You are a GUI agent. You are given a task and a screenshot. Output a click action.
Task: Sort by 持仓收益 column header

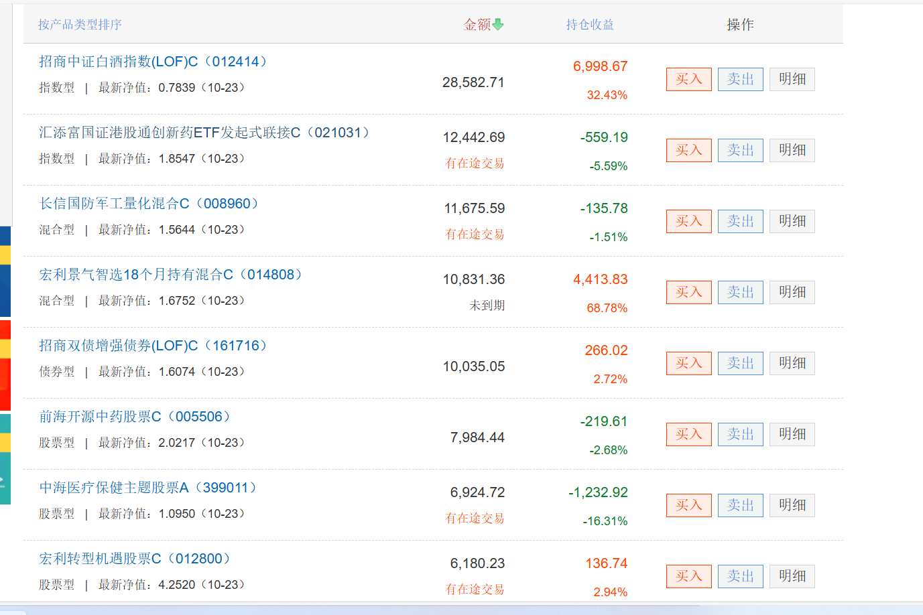pyautogui.click(x=590, y=25)
